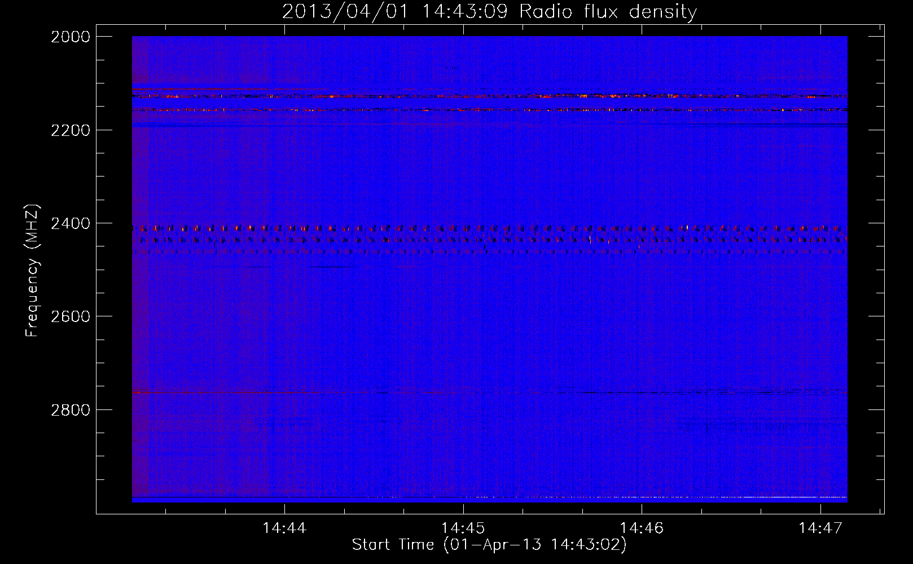Click the date "2013/04/01" in the title
Image resolution: width=913 pixels, height=564 pixels.
(x=344, y=12)
